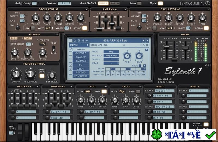Click Mod Env 2 CUTOFF AB destination

[x=60, y=112]
